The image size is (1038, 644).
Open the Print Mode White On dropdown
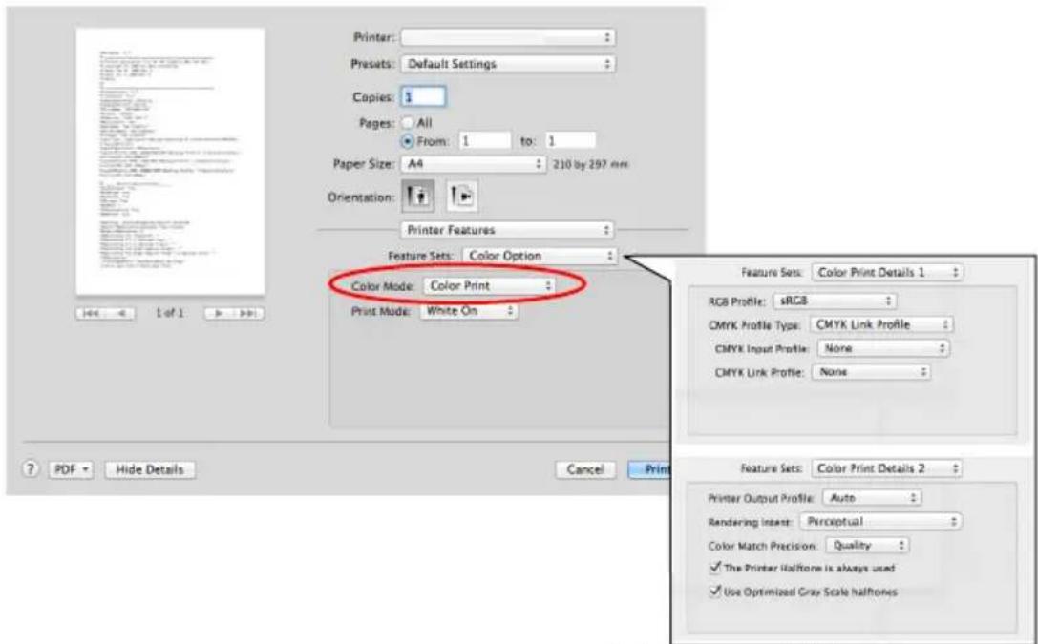469,311
